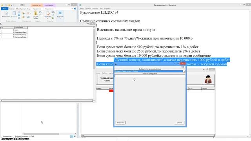Click the Rename icon in Explorer ribbon

click(28, 17)
